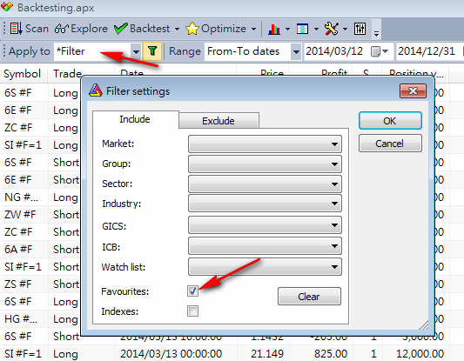The image size is (464, 361).
Task: Launch Optimize with the star icon
Action: [x=216, y=29]
